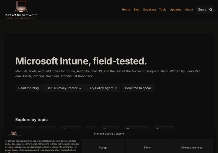The height and width of the screenshot is (153, 218).
Task: Click the Intune Stuff laptop logo
Action: pos(21,10)
